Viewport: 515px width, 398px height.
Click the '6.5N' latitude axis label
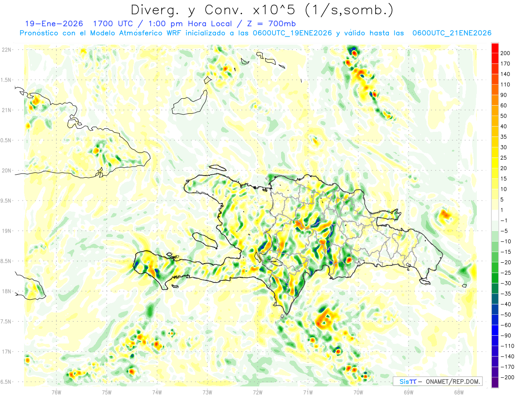click(6, 382)
